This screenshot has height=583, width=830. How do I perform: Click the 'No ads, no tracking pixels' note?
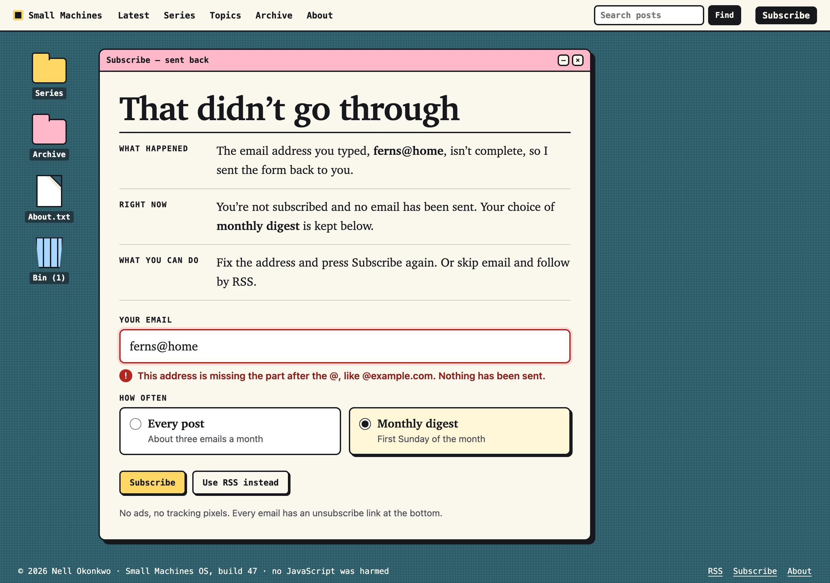[x=280, y=513]
